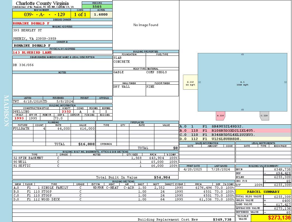Click SINGLE FAMILY section A.0 row
Viewport: 292px width, 222px height.
[x=123, y=188]
